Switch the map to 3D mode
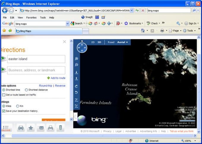 [x=99, y=42]
